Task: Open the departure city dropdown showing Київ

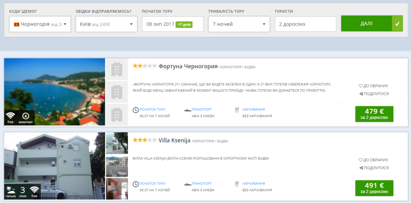Action: tap(106, 24)
